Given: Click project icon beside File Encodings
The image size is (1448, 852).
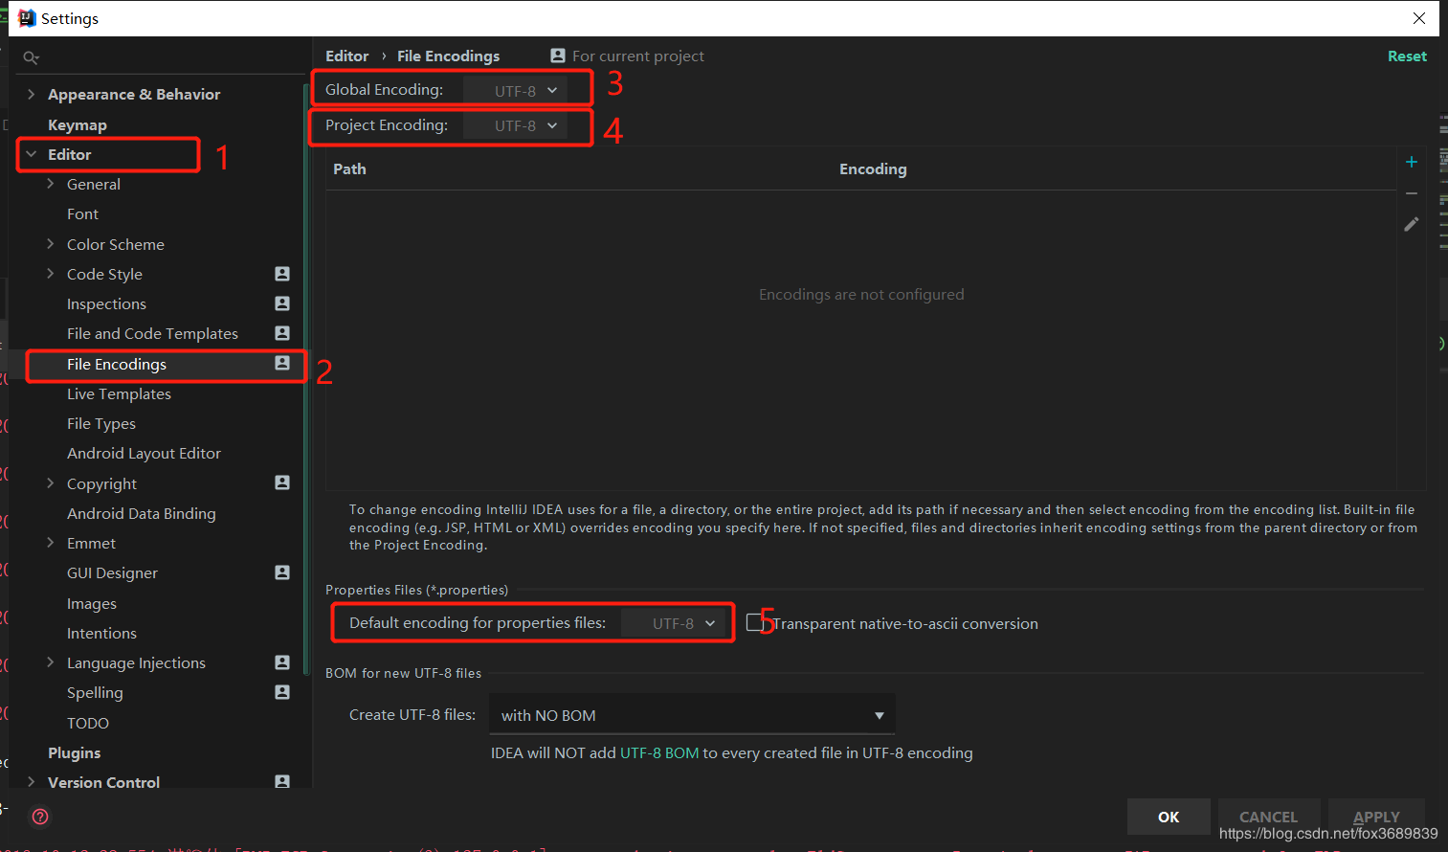Looking at the screenshot, I should [x=282, y=363].
